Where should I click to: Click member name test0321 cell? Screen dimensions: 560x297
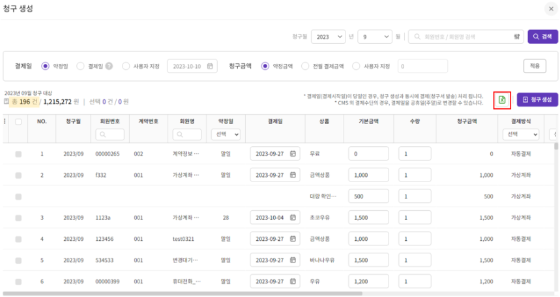[183, 239]
